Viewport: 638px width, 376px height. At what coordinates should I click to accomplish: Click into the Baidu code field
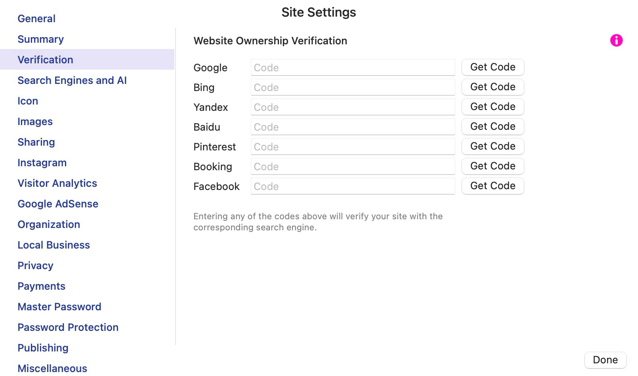click(353, 127)
